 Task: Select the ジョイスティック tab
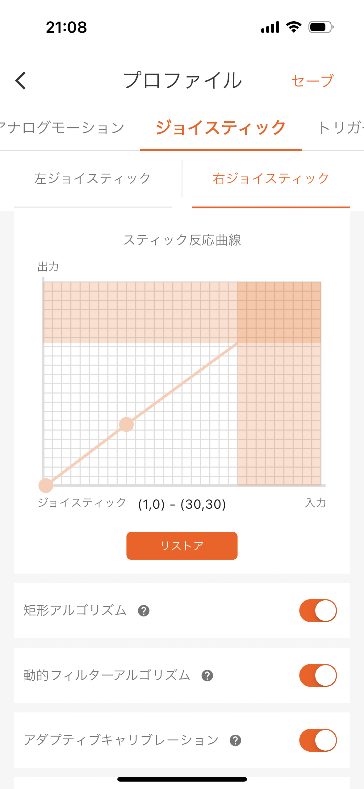click(220, 128)
